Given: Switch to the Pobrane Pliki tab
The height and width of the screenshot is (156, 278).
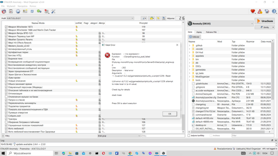Looking at the screenshot, I should point(211,32).
